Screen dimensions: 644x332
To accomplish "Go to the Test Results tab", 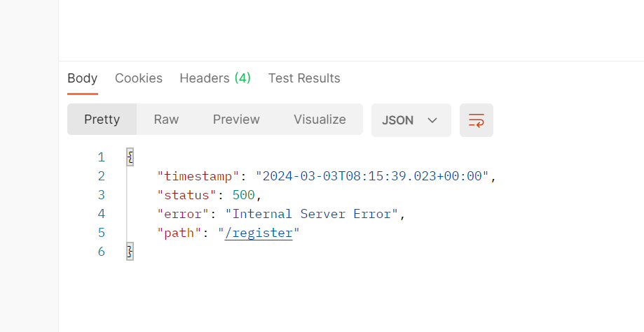I will pyautogui.click(x=304, y=78).
